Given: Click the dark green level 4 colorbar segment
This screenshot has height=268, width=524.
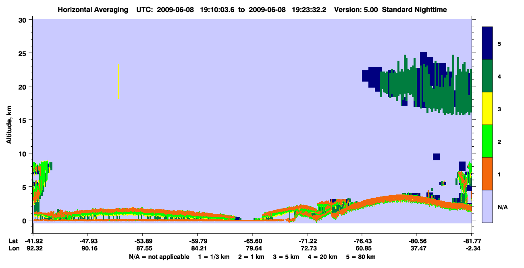Looking at the screenshot, I should [x=487, y=76].
